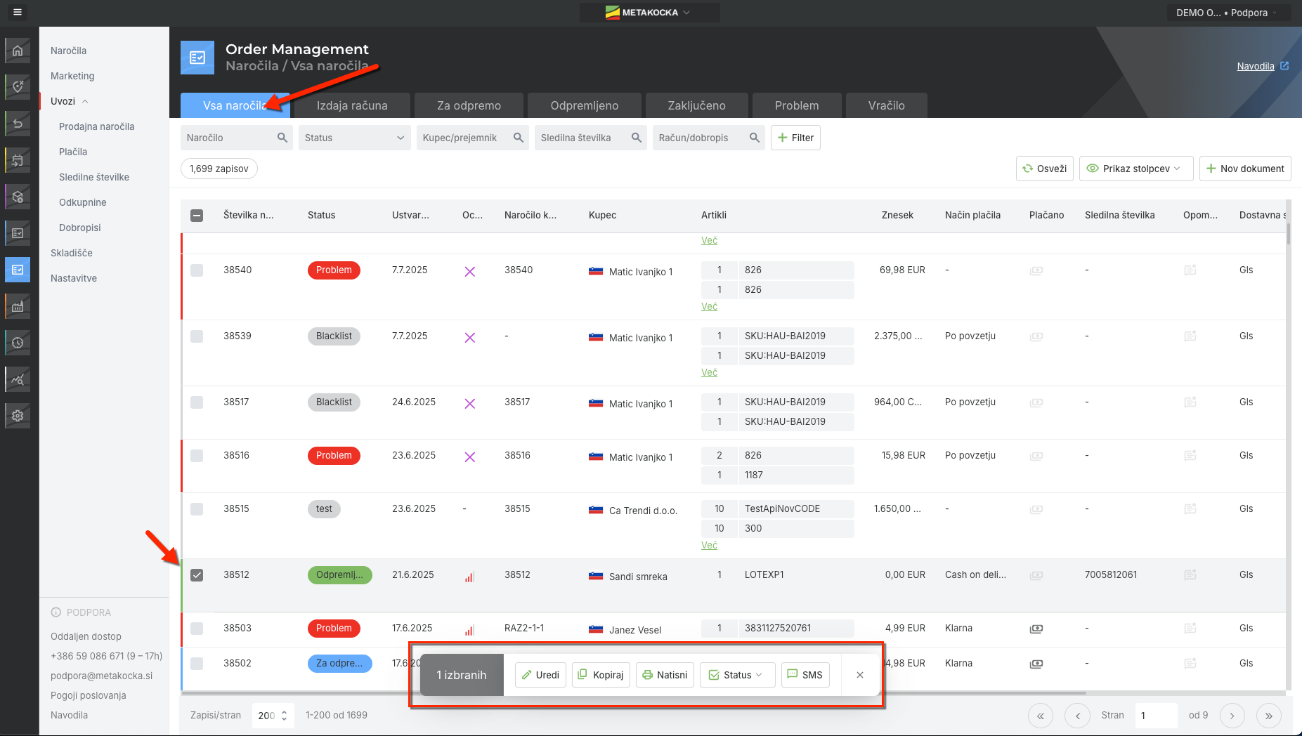Click the note icon for order 38540
This screenshot has height=736, width=1302.
point(1190,270)
